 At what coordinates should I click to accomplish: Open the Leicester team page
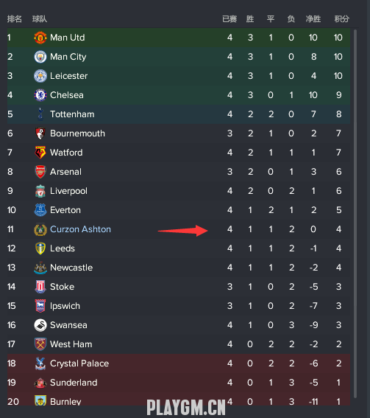point(68,76)
